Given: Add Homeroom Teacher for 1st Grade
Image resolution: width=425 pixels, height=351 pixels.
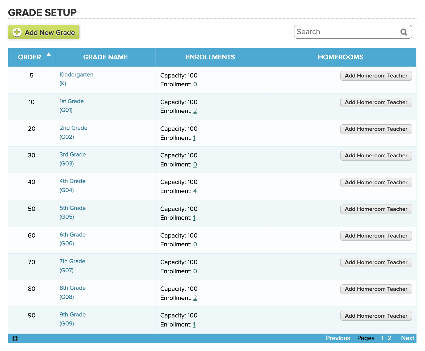Looking at the screenshot, I should coord(376,102).
